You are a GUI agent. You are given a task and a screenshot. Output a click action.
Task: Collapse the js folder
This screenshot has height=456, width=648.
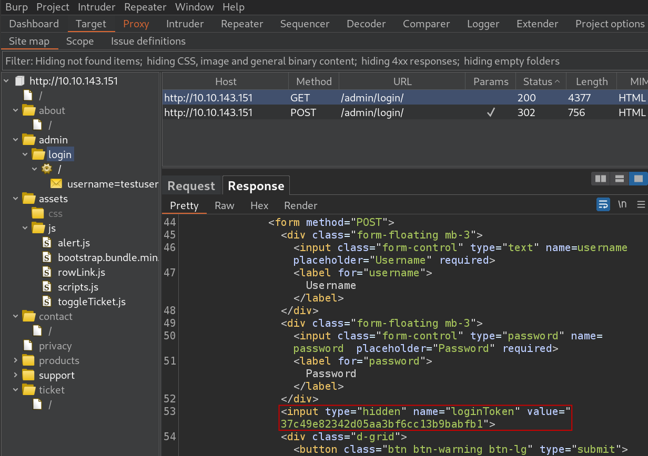point(25,228)
